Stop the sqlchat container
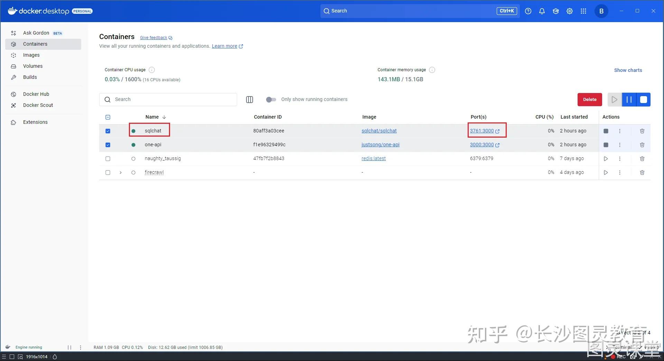664x361 pixels. point(606,131)
